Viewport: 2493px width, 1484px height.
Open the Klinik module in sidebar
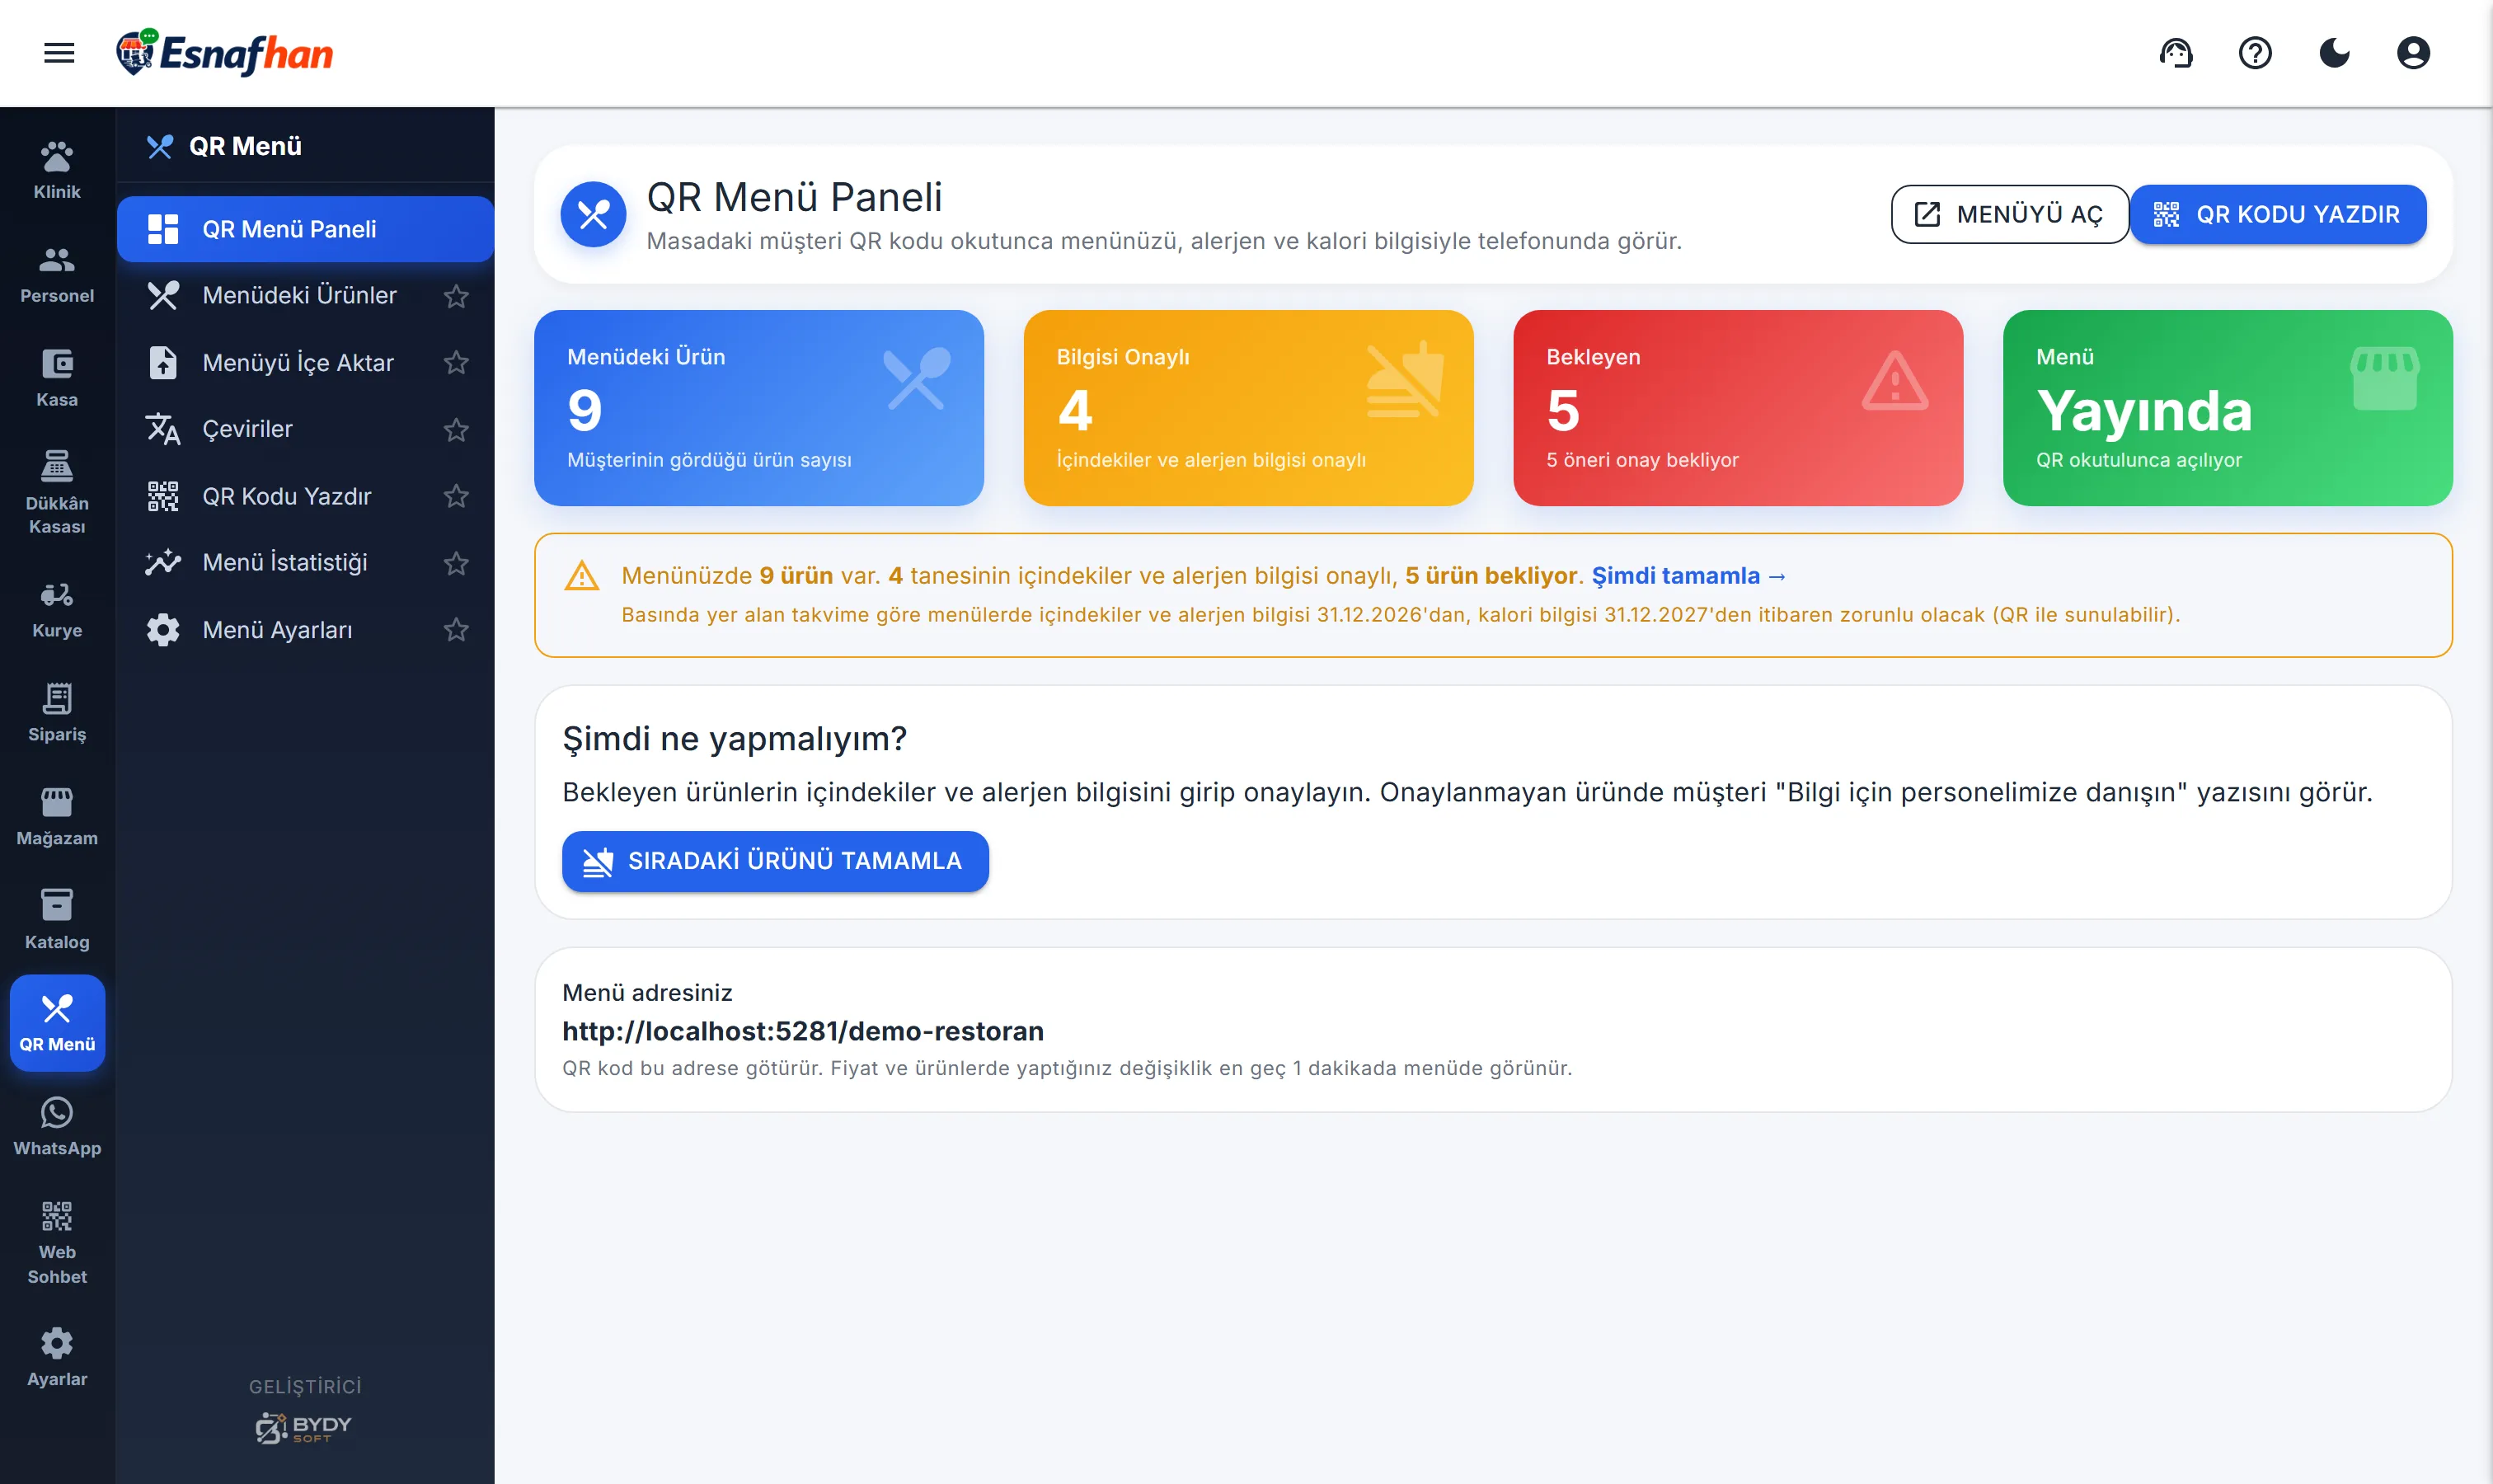pos(57,171)
